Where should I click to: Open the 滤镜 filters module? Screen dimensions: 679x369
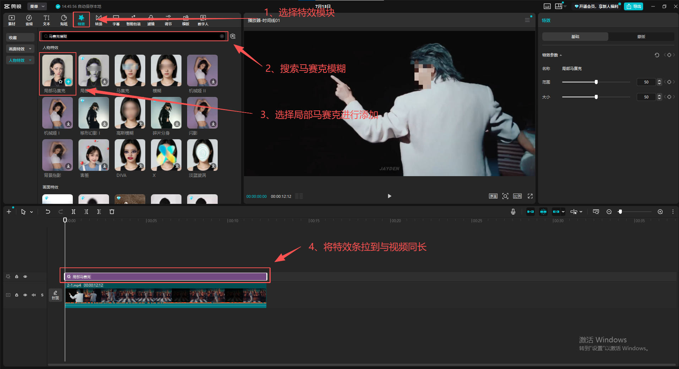(151, 20)
